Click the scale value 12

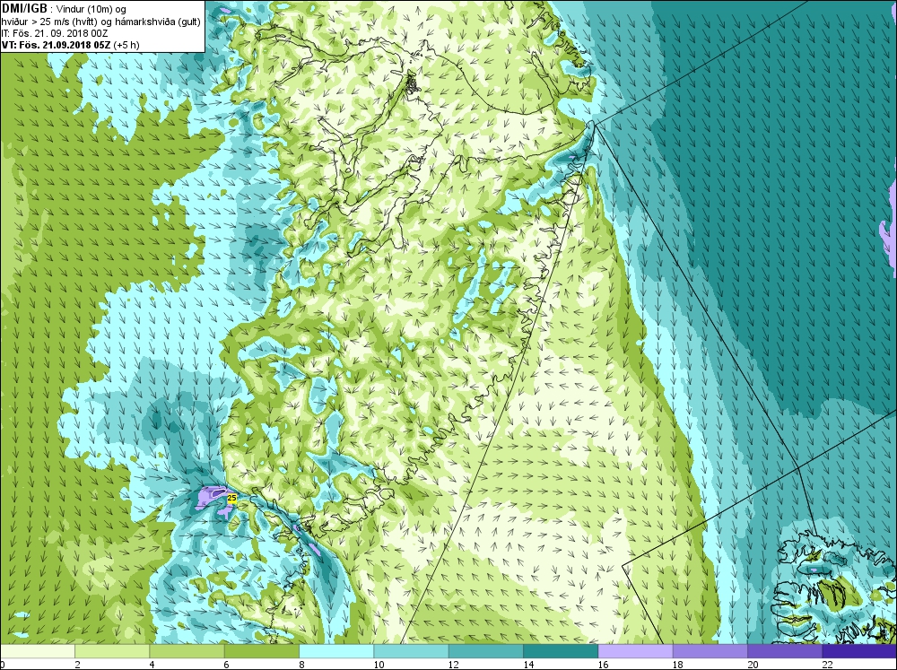(x=454, y=665)
